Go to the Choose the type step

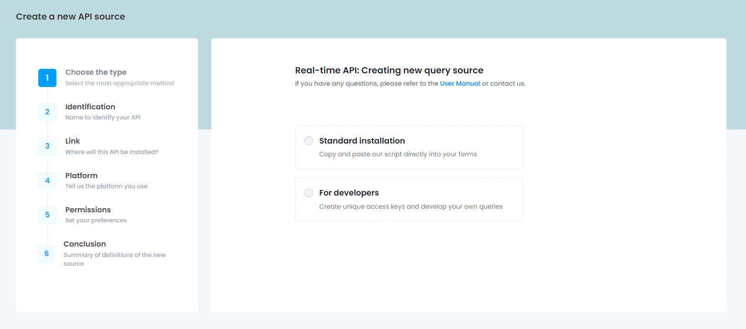[x=96, y=72]
